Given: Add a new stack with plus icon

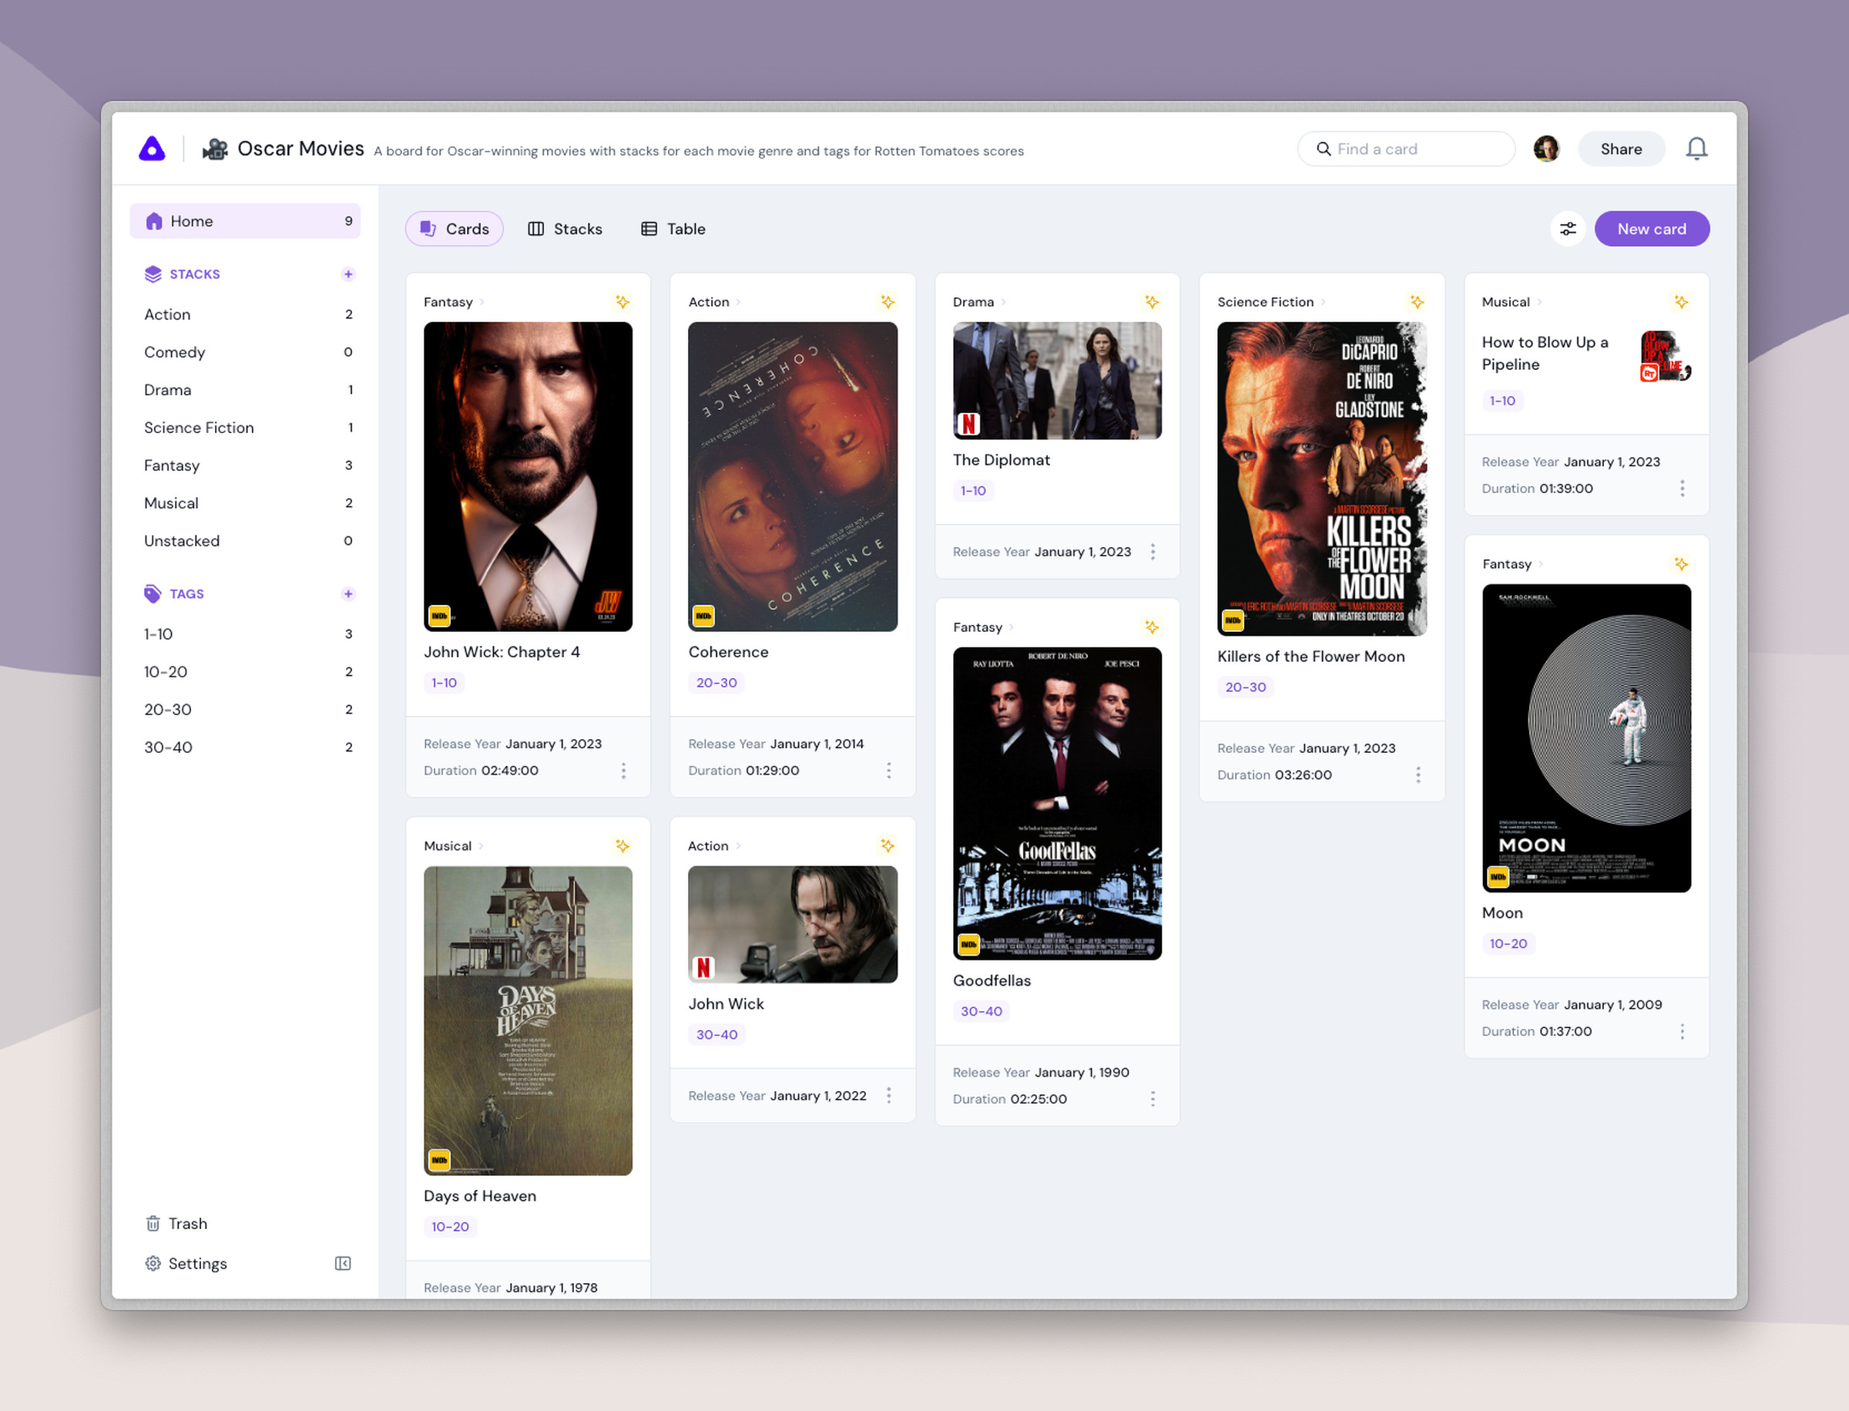Looking at the screenshot, I should (x=347, y=274).
